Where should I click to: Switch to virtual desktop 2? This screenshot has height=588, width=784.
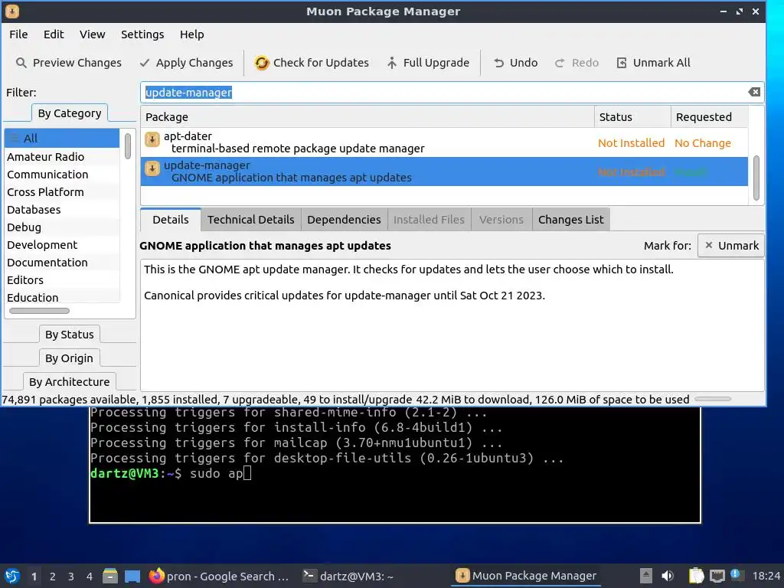pos(53,577)
